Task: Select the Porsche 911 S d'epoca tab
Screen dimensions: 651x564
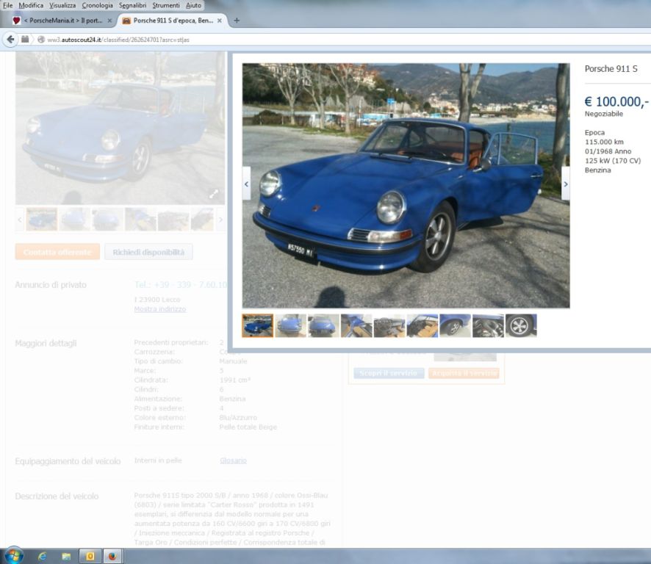Action: coord(173,21)
